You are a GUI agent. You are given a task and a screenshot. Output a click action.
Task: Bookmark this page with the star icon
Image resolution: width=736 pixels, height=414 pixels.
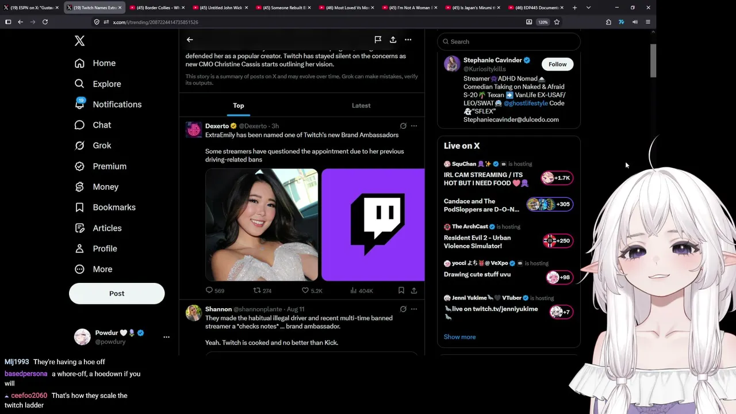click(x=557, y=22)
